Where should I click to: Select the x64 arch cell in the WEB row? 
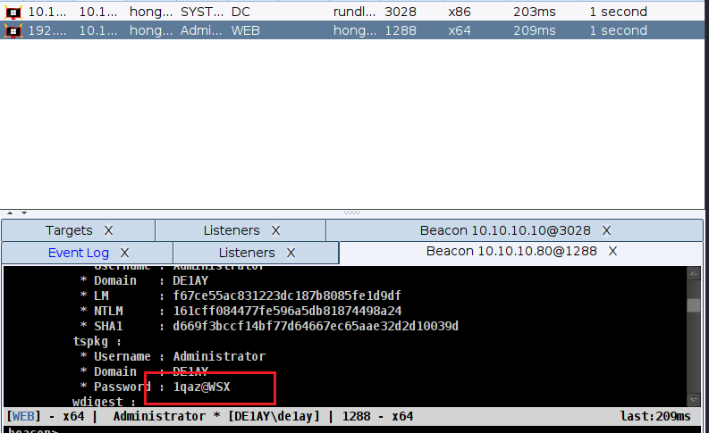click(x=460, y=30)
